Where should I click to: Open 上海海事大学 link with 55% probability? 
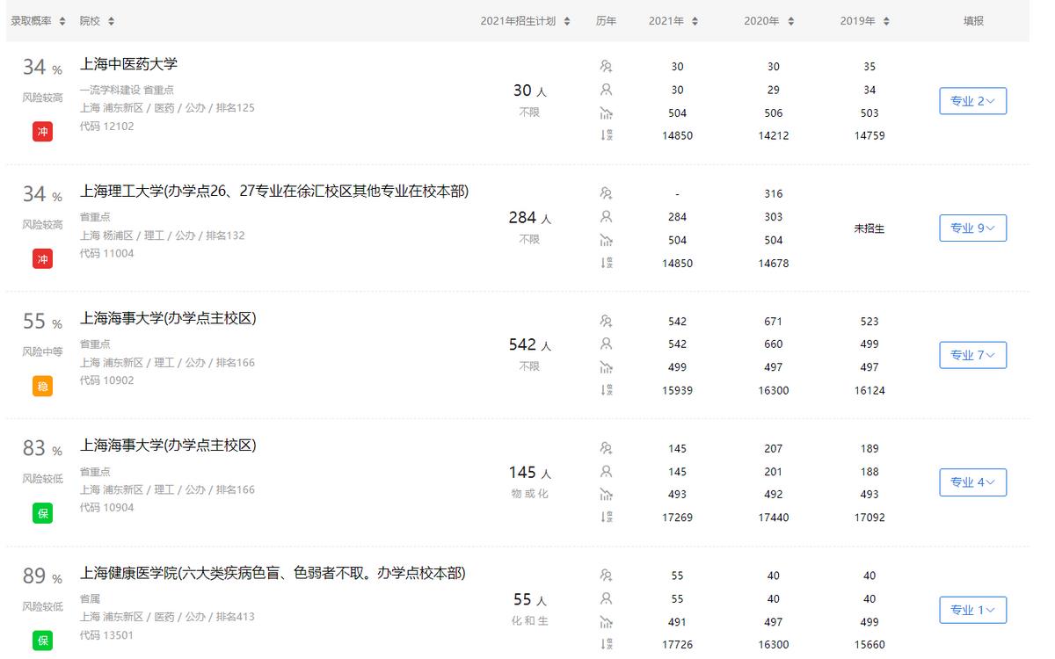(x=168, y=318)
